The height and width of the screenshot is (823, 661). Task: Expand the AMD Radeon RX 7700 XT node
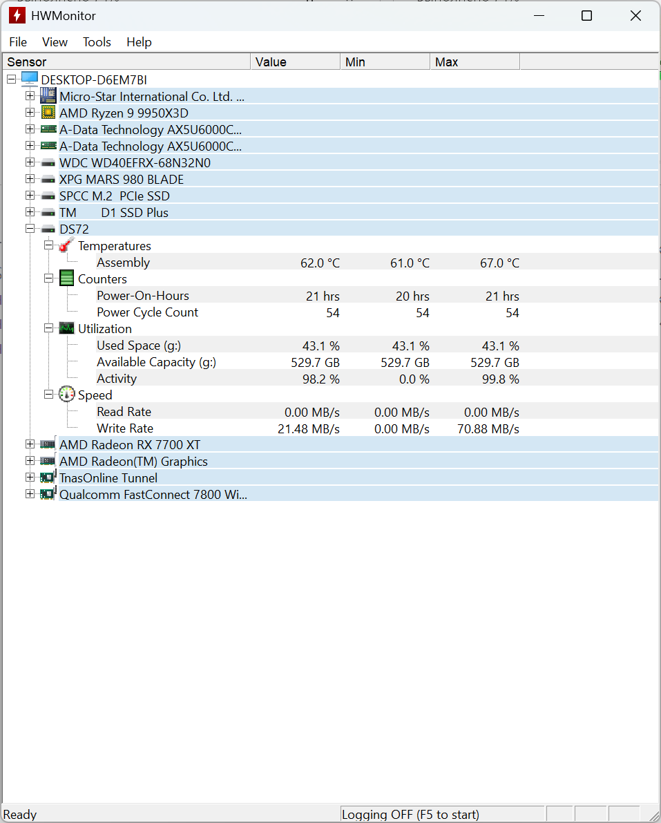coord(30,444)
